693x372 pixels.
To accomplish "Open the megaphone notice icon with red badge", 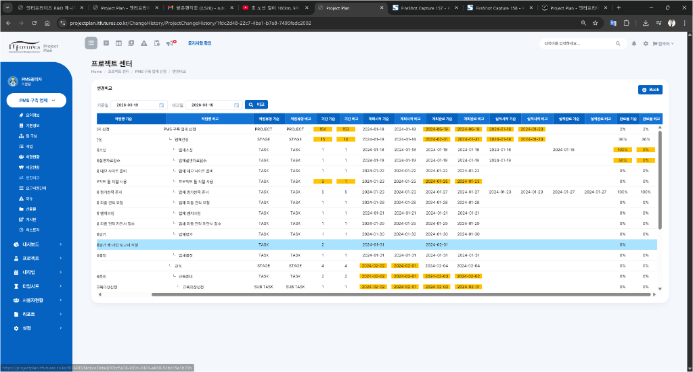I will point(170,43).
